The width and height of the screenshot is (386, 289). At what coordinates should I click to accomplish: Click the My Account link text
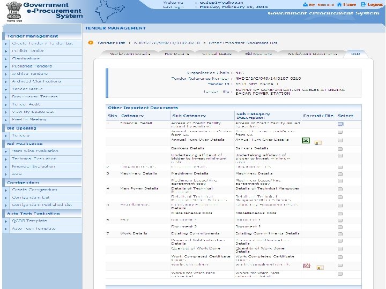(322, 5)
